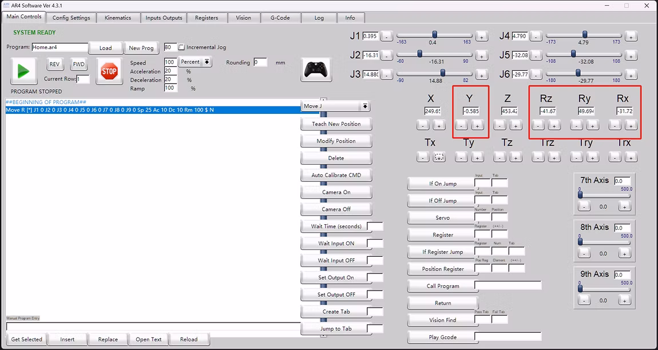658x350 pixels.
Task: Open the Percent speed unit dropdown
Action: click(x=195, y=62)
